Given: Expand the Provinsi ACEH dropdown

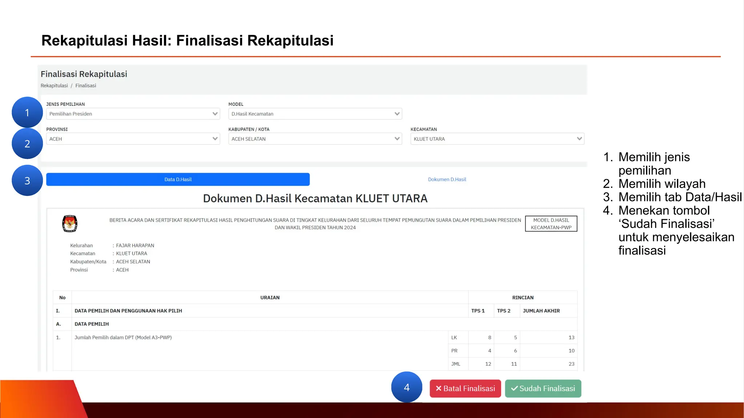Looking at the screenshot, I should pyautogui.click(x=133, y=139).
